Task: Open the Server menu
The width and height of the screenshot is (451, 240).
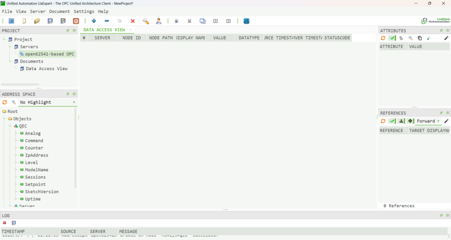Action: coord(38,11)
